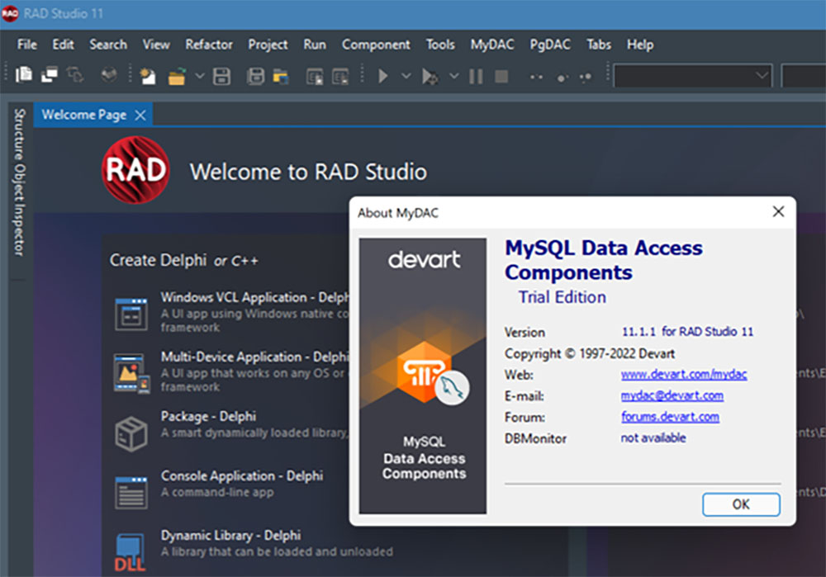Click the Windows VCL Application icon
This screenshot has width=826, height=577.
click(x=131, y=314)
